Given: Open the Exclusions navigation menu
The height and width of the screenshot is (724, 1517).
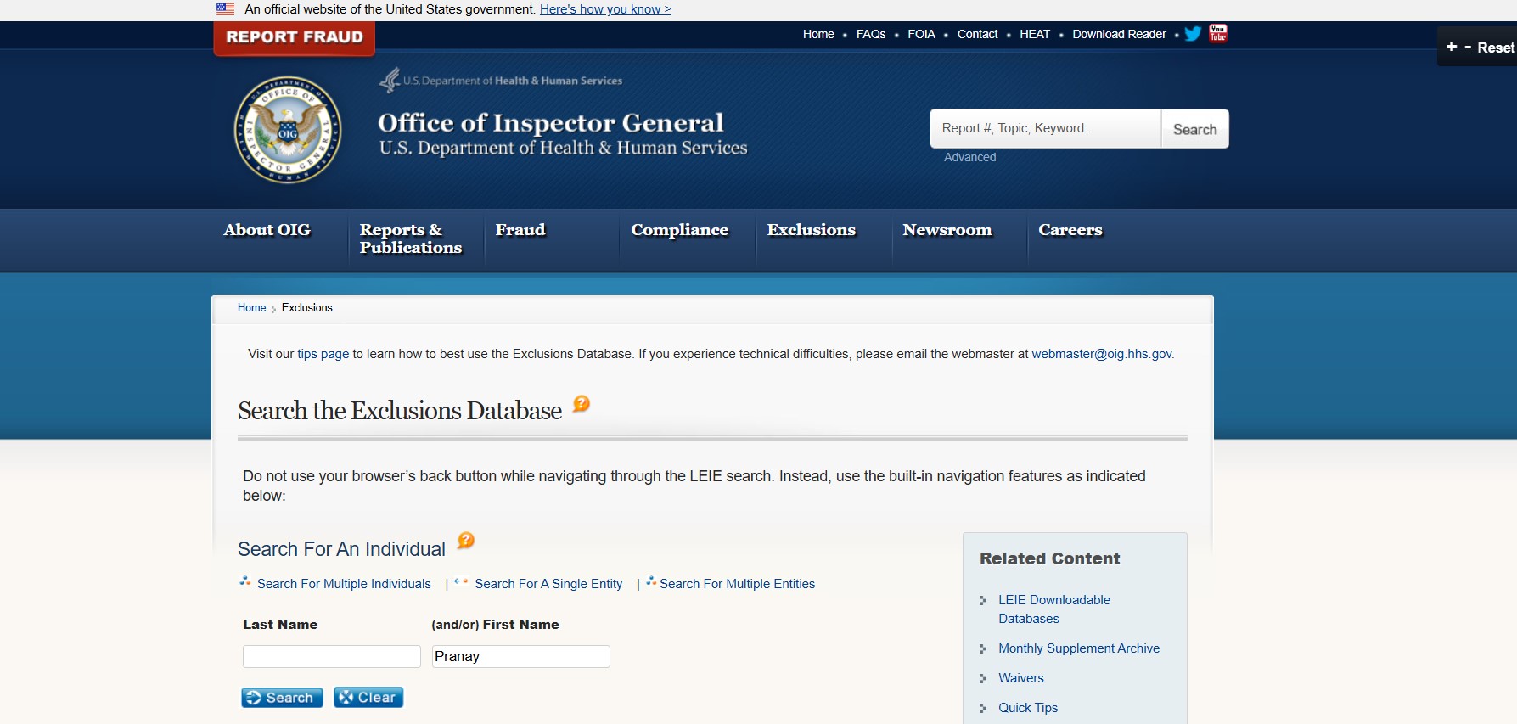Looking at the screenshot, I should pyautogui.click(x=811, y=230).
